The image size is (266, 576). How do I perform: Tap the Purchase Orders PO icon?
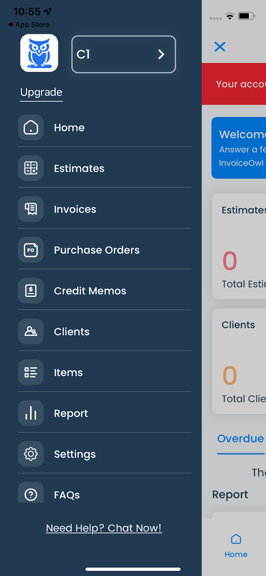tap(31, 250)
